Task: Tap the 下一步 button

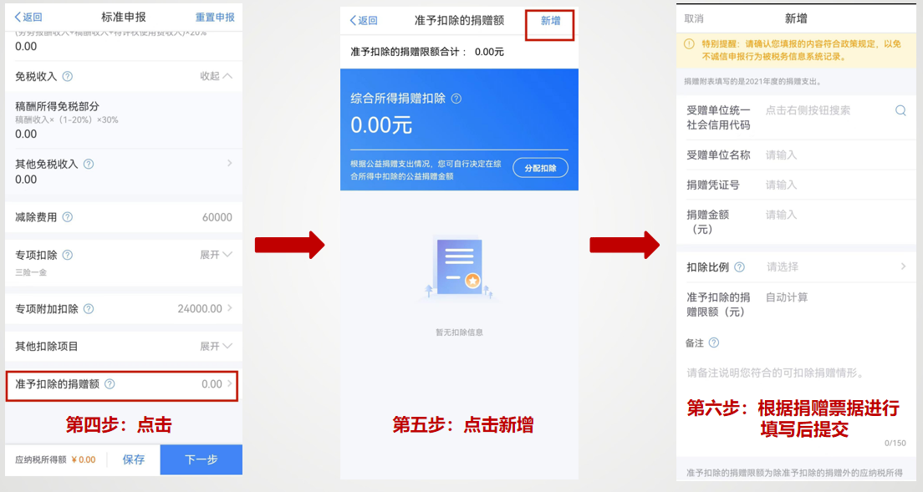Action: 201,459
